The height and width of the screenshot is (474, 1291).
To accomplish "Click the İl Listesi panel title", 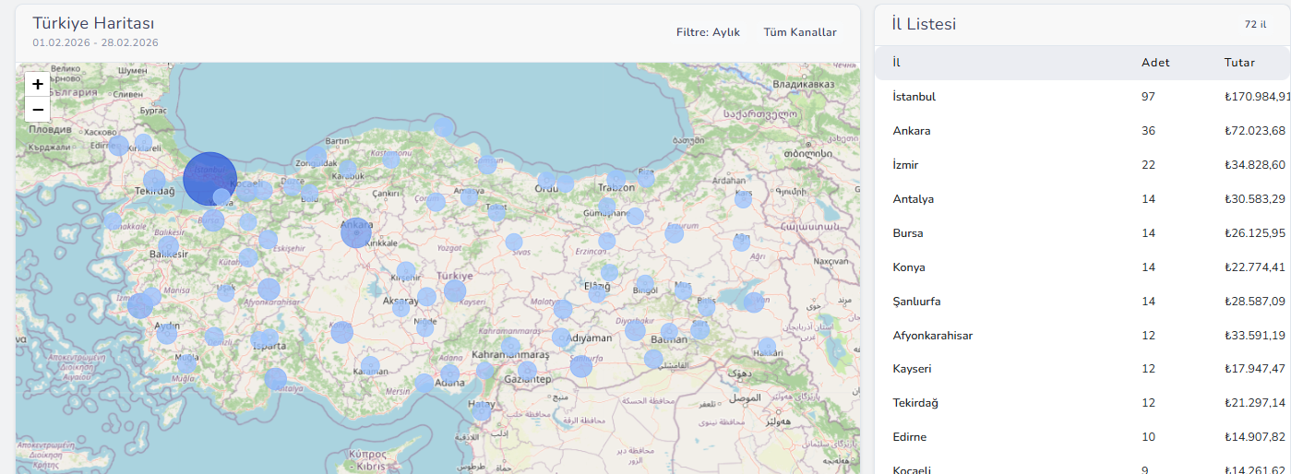I will 924,25.
